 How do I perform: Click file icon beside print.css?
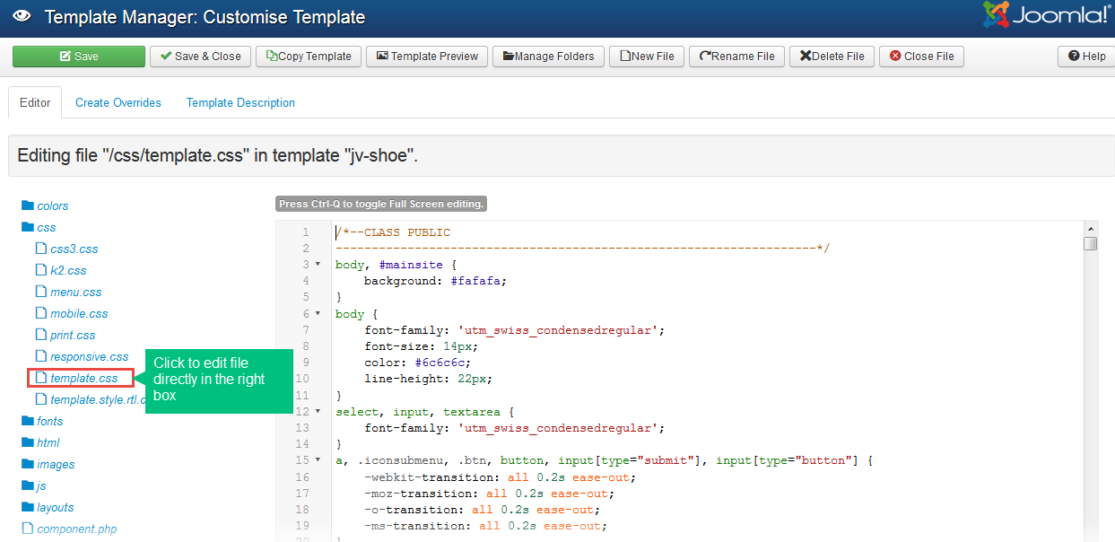(40, 335)
